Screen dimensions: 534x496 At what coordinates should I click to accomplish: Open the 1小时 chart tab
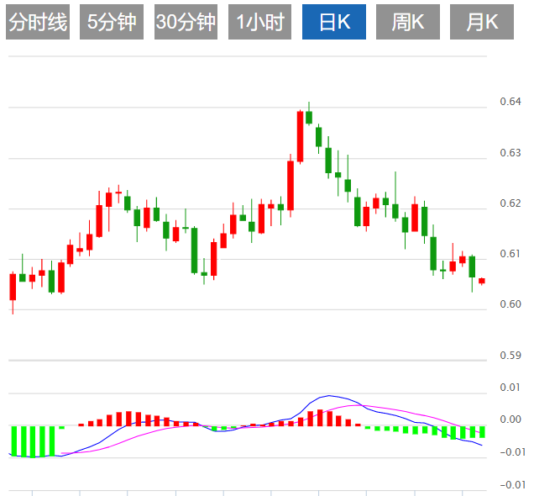coord(259,22)
